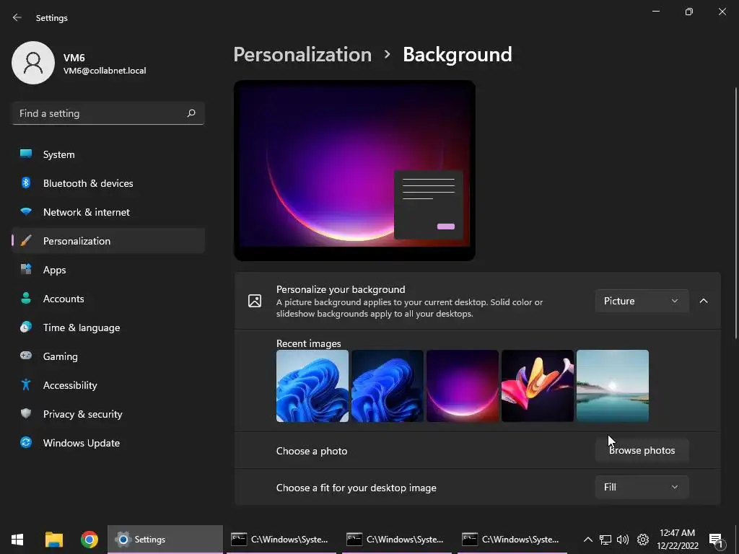Click the Find a setting field
The height and width of the screenshot is (554, 739).
point(108,113)
